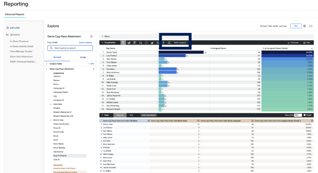Click the magnifier icon in the field search
The height and width of the screenshot is (173, 318).
point(51,48)
